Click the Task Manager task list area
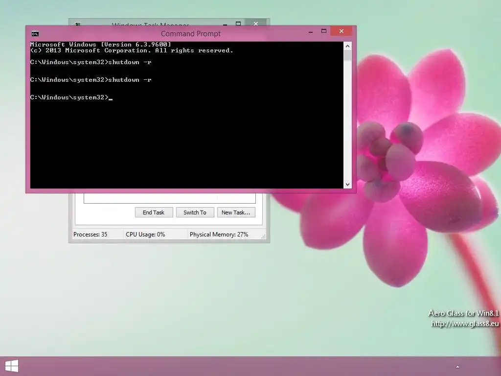 170,198
